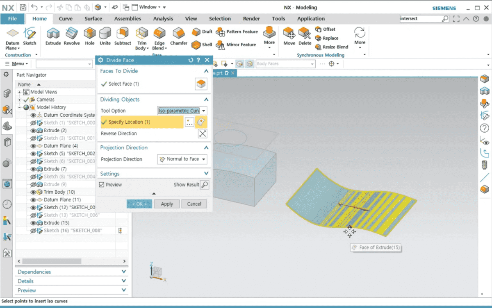Select Sketch (12) SKETCH_00 in history
Viewport: 492px width, 308px height.
[x=69, y=207]
